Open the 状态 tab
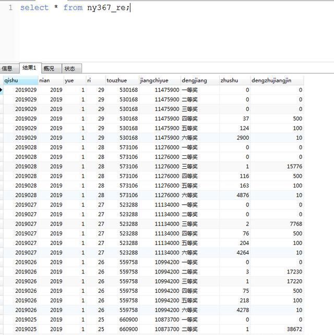Image resolution: width=334 pixels, height=335 pixels. (x=70, y=68)
